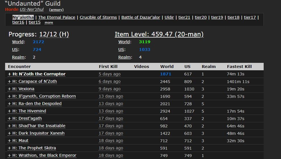Select the tier18 tab
The height and width of the screenshot is (159, 281).
[x=234, y=17]
